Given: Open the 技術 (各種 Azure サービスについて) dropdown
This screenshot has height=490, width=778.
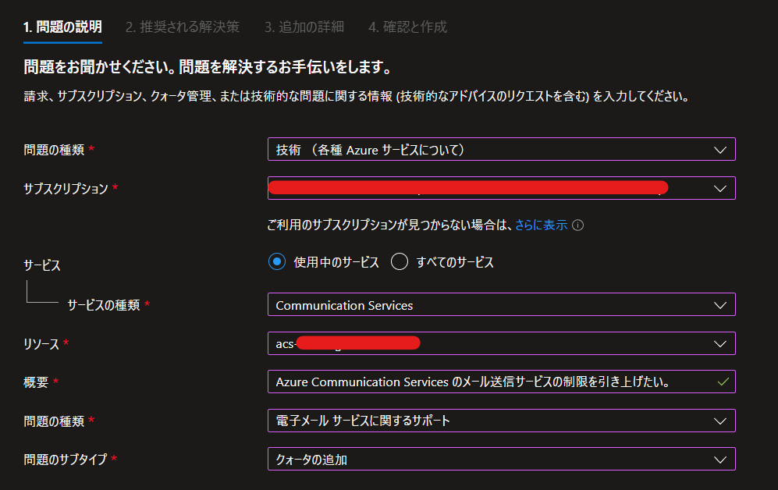Looking at the screenshot, I should coord(501,149).
